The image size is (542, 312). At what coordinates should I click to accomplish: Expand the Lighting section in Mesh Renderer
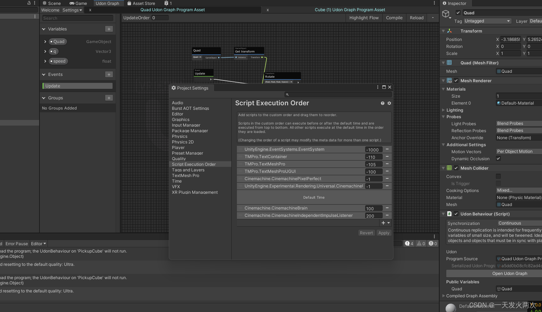coord(443,110)
